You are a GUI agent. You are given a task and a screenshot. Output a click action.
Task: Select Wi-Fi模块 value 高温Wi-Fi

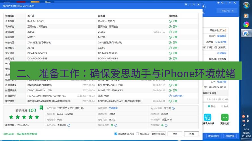click(x=167, y=120)
